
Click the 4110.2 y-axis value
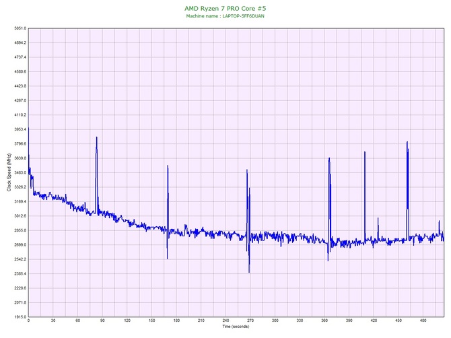20,115
